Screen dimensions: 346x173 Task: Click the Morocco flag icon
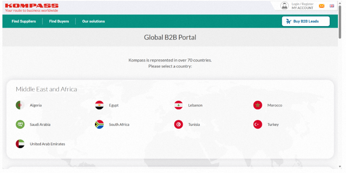(x=257, y=105)
